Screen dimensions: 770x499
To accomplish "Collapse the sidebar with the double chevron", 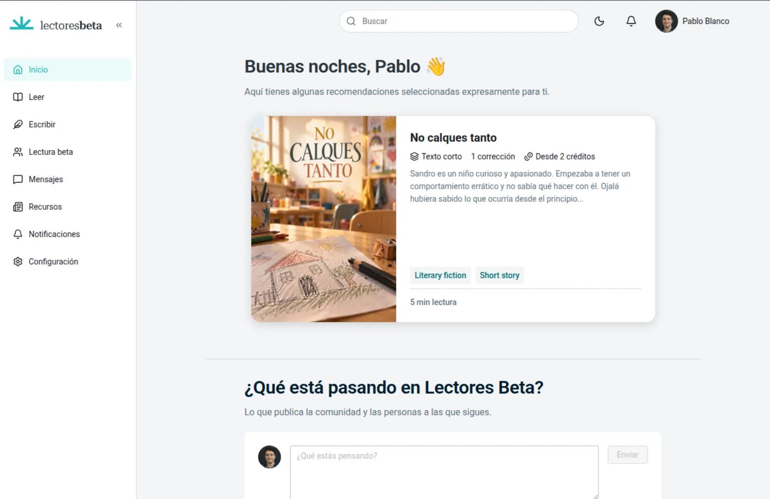I will (119, 25).
